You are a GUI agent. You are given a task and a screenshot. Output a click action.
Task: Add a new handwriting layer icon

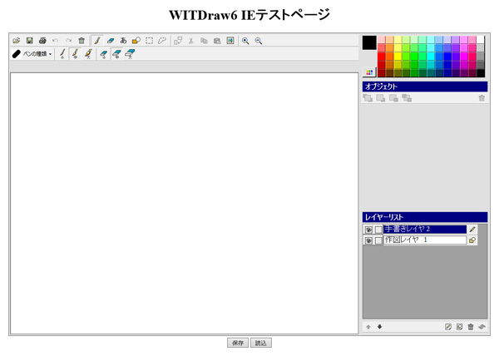click(x=448, y=327)
